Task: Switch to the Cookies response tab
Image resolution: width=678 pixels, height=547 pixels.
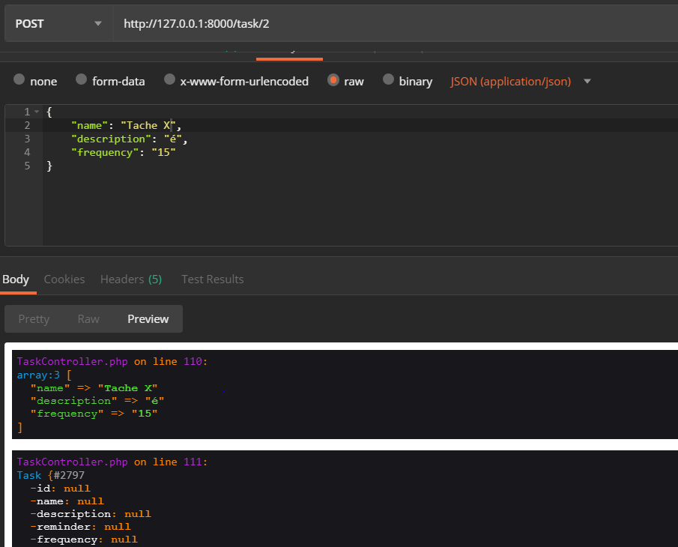Action: click(x=64, y=279)
